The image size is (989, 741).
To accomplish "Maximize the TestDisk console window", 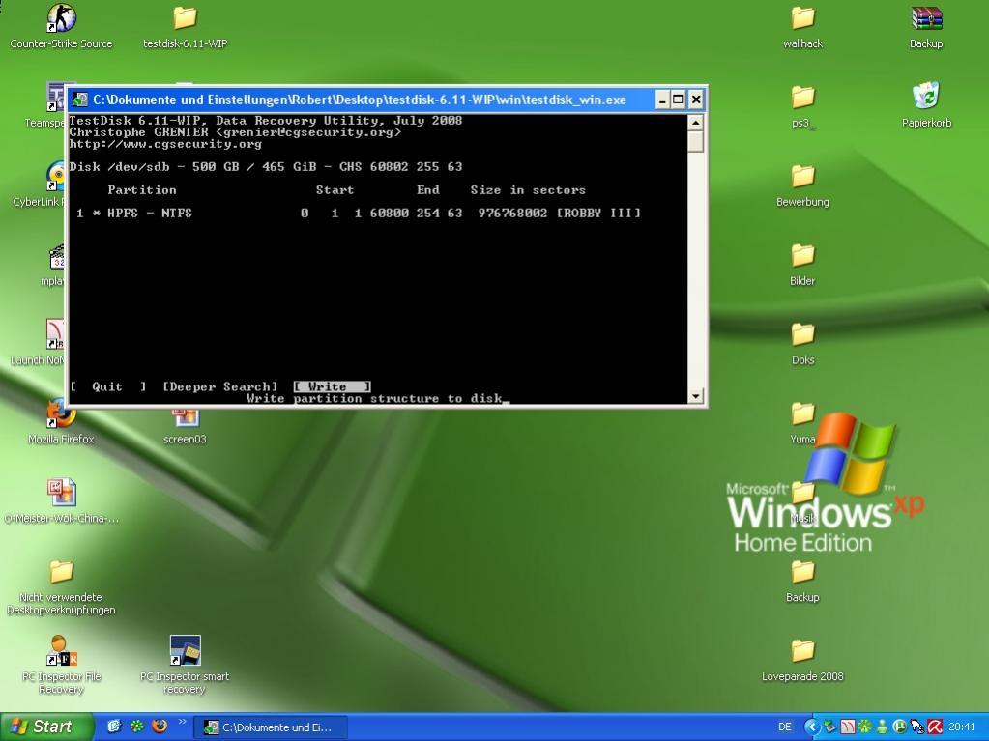I will point(678,100).
